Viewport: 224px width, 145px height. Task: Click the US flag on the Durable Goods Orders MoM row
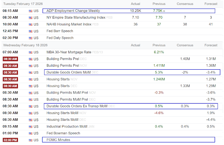point(31,73)
